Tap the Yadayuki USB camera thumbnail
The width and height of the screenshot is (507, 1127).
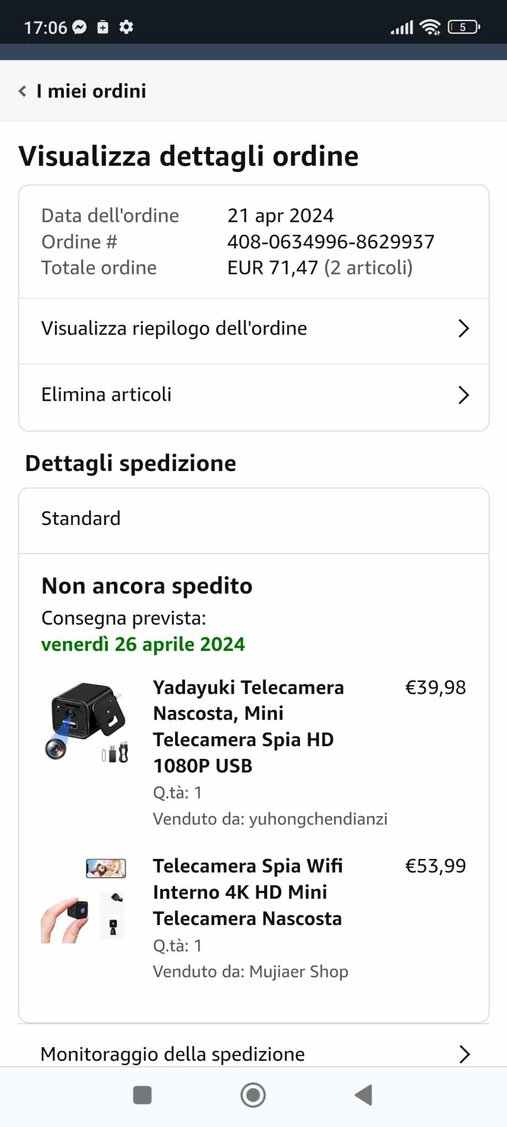[86, 722]
